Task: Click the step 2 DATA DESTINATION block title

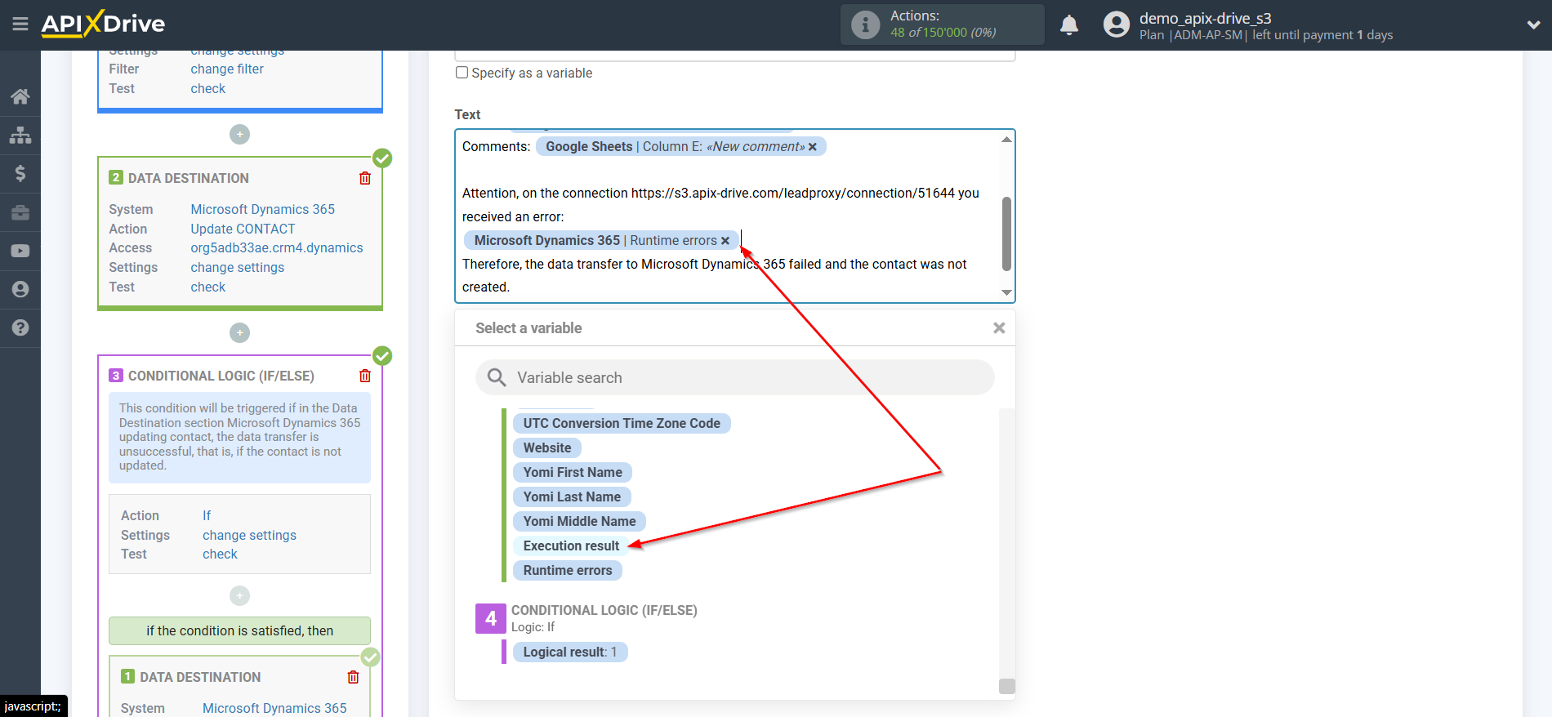Action: click(189, 178)
